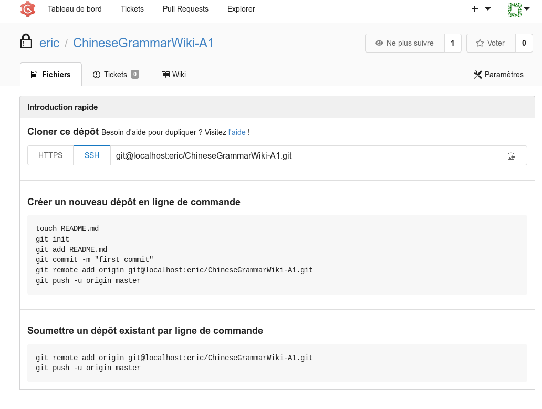
Task: Click the Wiki icon on the Wiki tab
Action: 165,74
